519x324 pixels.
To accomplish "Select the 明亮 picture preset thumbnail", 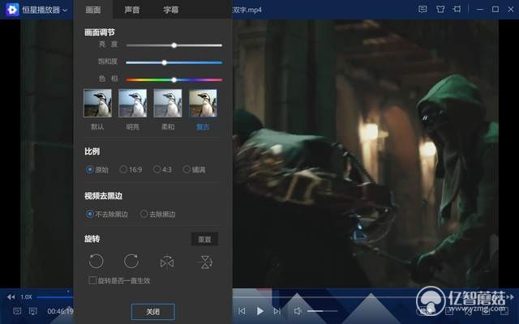I will (x=133, y=103).
